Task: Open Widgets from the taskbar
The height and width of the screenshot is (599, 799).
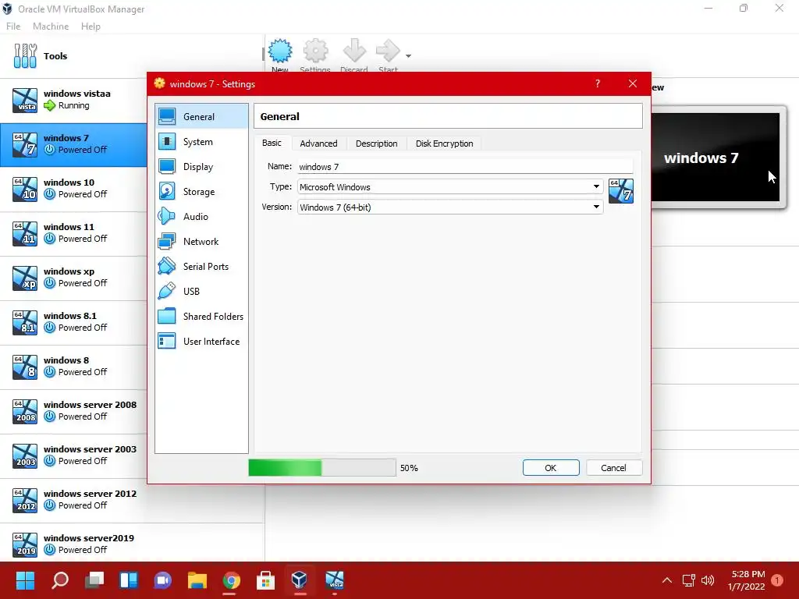Action: [129, 580]
